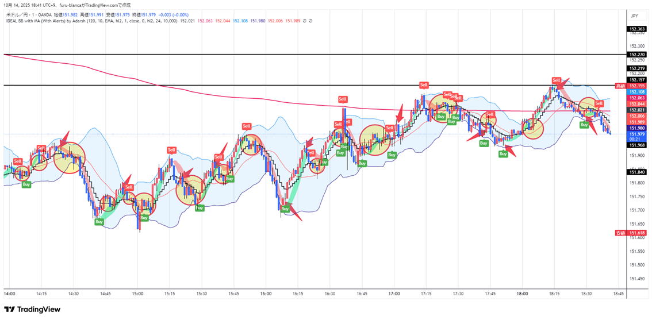This screenshot has height=320, width=652.
Task: Click the 151.840 price label on the axis
Action: [638, 172]
